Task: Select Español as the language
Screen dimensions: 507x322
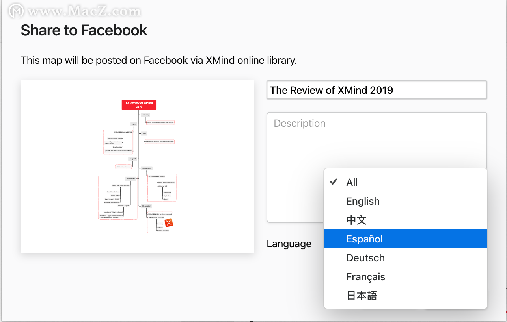Action: tap(406, 239)
